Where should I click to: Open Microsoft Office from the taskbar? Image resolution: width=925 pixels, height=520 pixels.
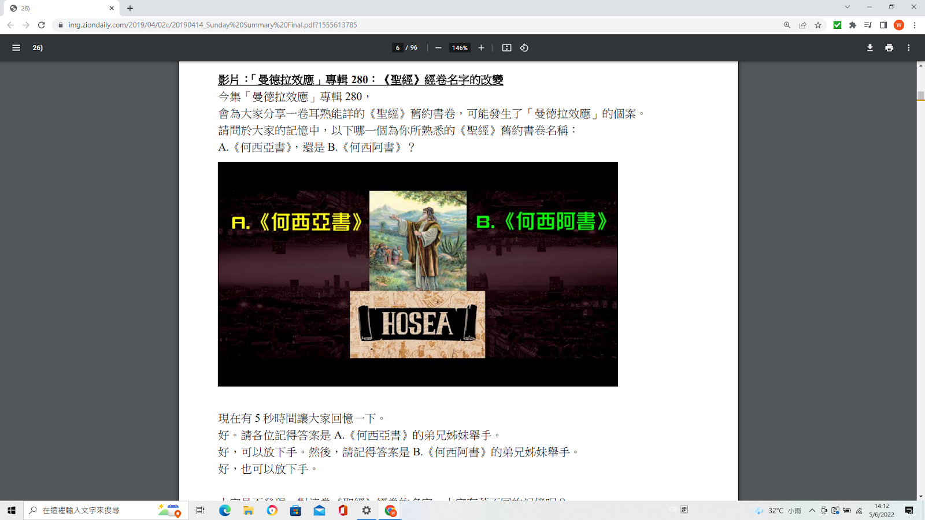(343, 510)
